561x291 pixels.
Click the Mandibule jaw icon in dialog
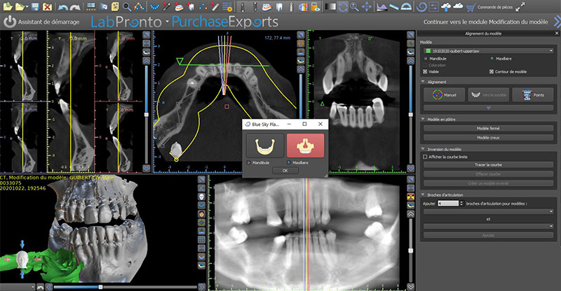(264, 145)
